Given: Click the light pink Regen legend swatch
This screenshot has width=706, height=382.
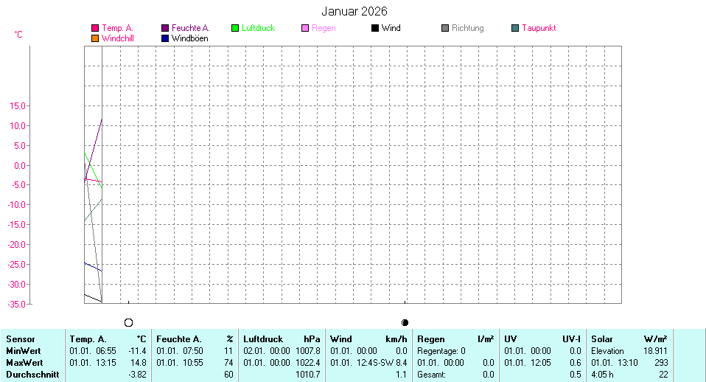Looking at the screenshot, I should 305,29.
